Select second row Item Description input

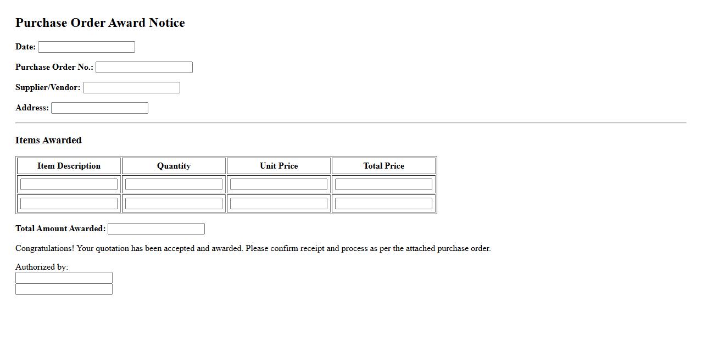pyautogui.click(x=69, y=204)
